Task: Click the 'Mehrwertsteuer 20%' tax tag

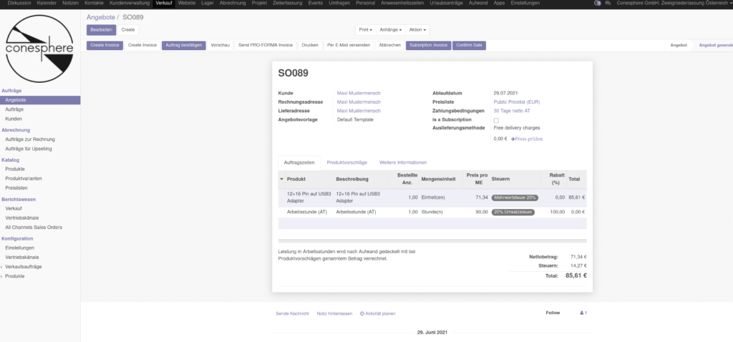Action: 515,197
